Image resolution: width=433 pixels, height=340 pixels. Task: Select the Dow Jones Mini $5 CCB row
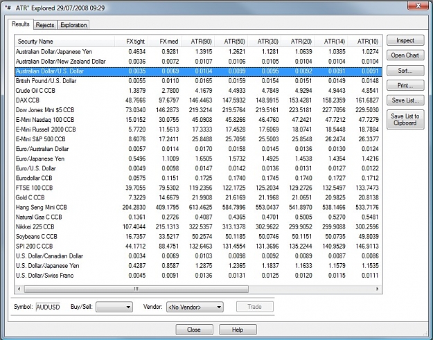198,110
